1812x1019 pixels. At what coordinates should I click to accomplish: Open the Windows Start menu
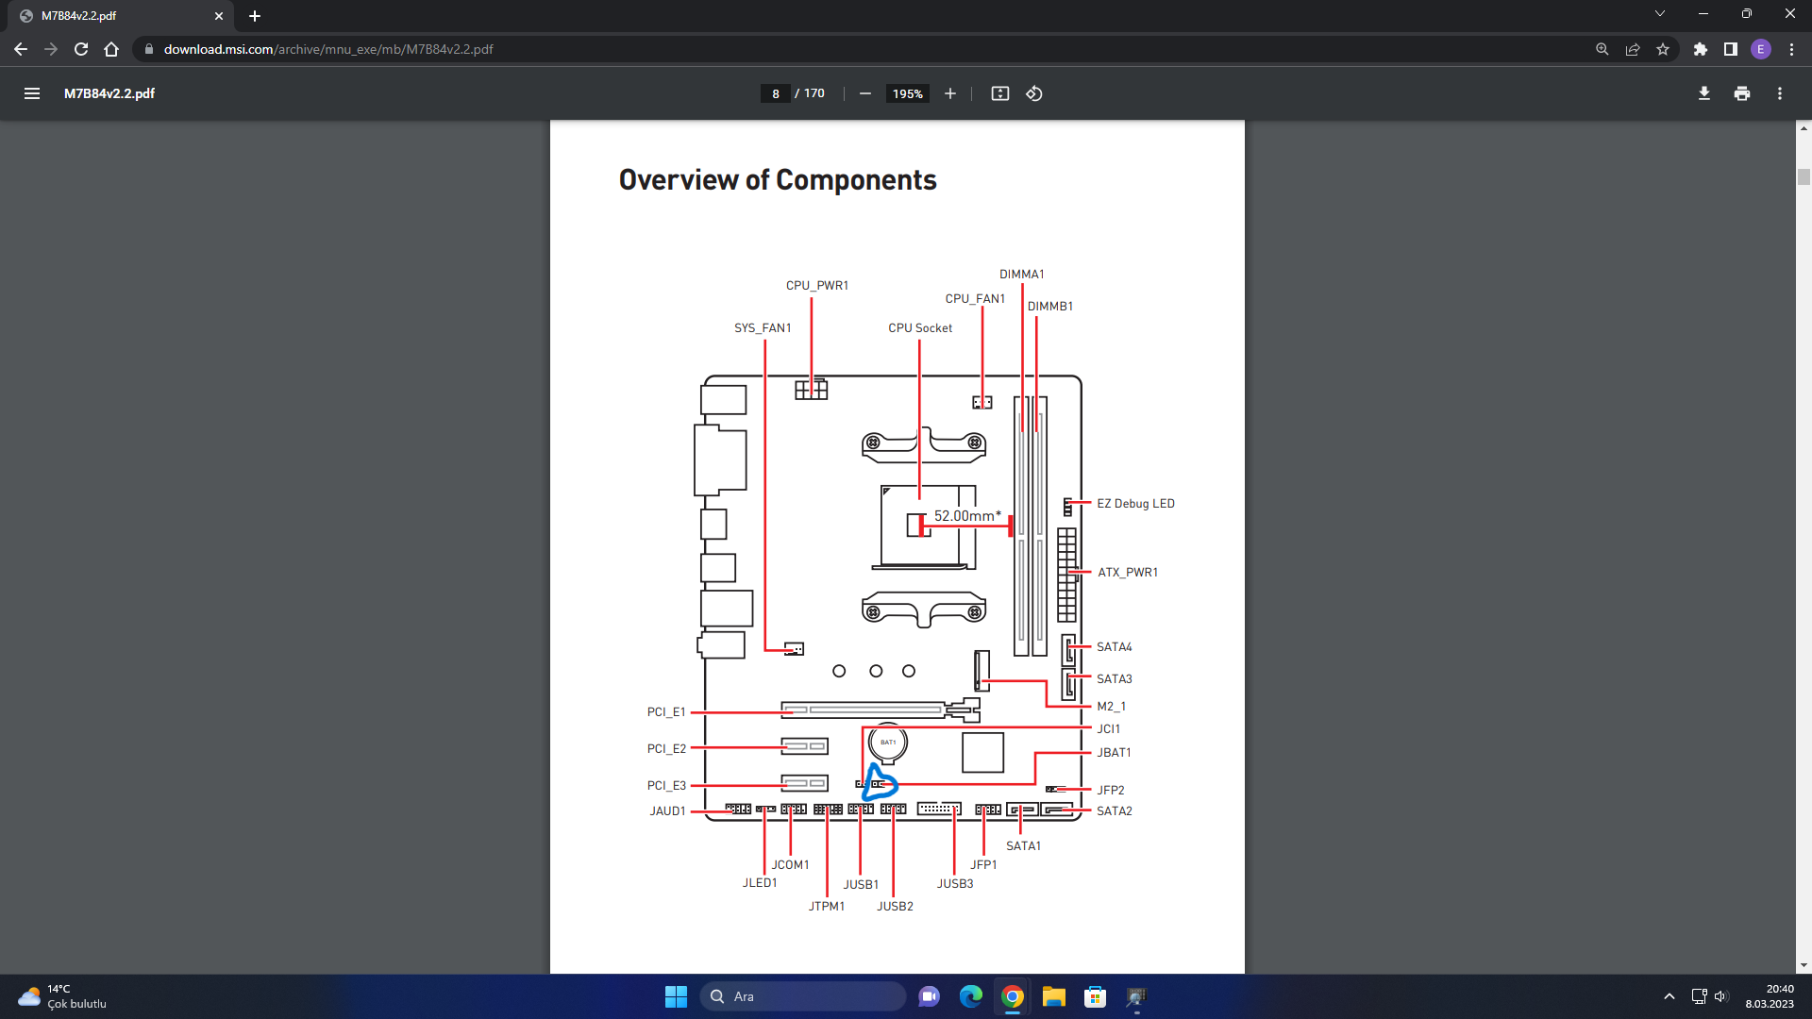tap(676, 996)
